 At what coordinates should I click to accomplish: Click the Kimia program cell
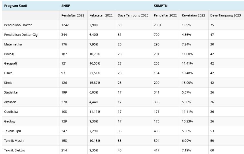tap(31, 83)
